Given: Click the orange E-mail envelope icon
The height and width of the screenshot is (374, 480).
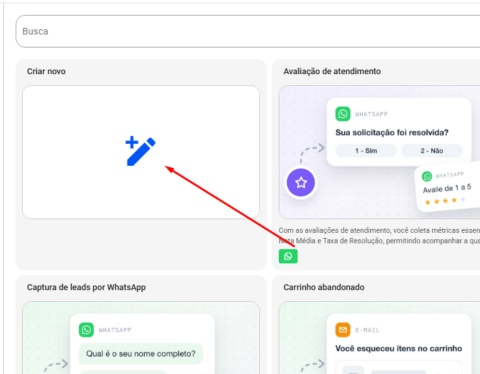Looking at the screenshot, I should coord(343,330).
